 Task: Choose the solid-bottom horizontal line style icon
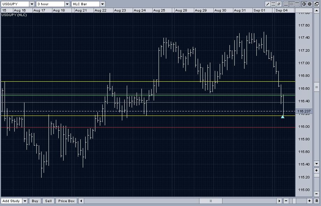(x=286, y=4)
